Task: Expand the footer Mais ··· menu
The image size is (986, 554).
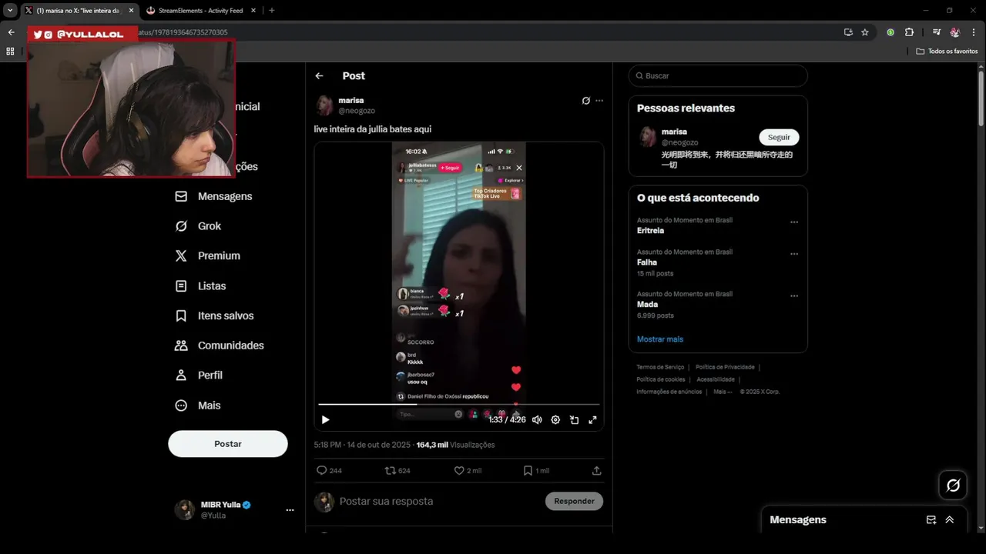Action: point(723,392)
